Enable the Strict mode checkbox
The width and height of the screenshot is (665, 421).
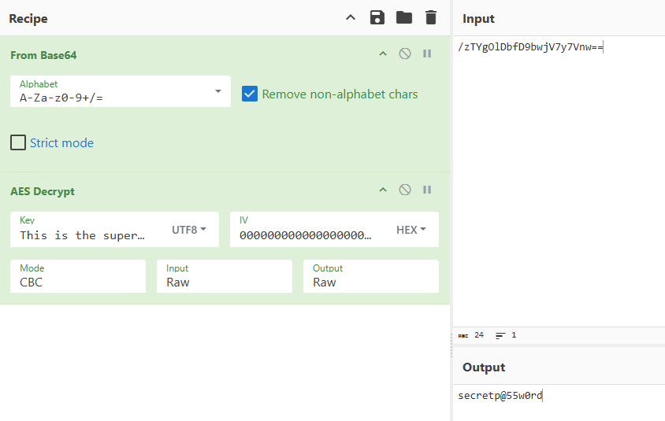(x=18, y=142)
